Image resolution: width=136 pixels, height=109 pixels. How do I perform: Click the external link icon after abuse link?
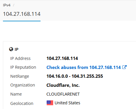pyautogui.click(x=125, y=67)
